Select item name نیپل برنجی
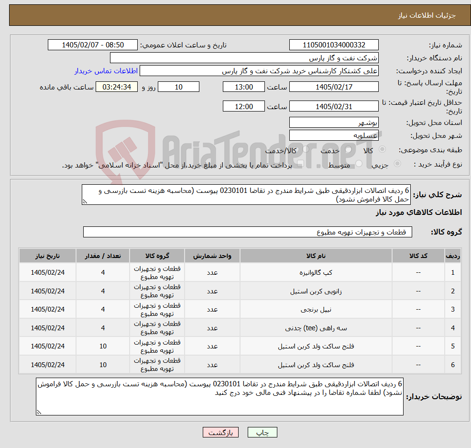This screenshot has width=471, height=448. (x=316, y=310)
